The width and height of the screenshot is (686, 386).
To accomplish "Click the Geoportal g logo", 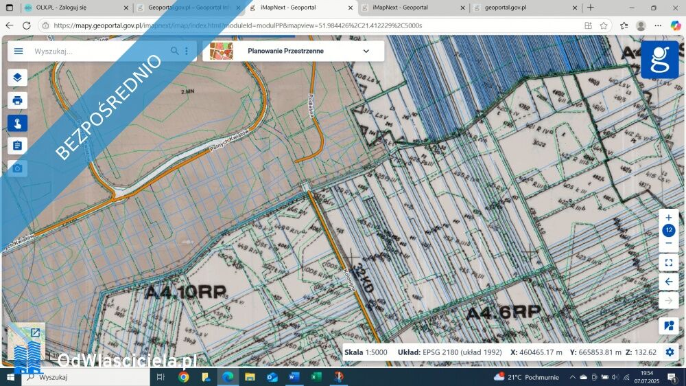I will 660,60.
